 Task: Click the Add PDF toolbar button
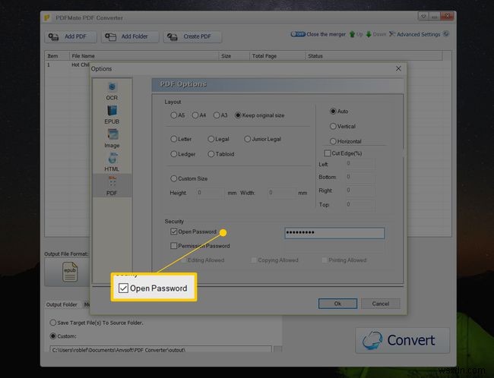tap(71, 36)
